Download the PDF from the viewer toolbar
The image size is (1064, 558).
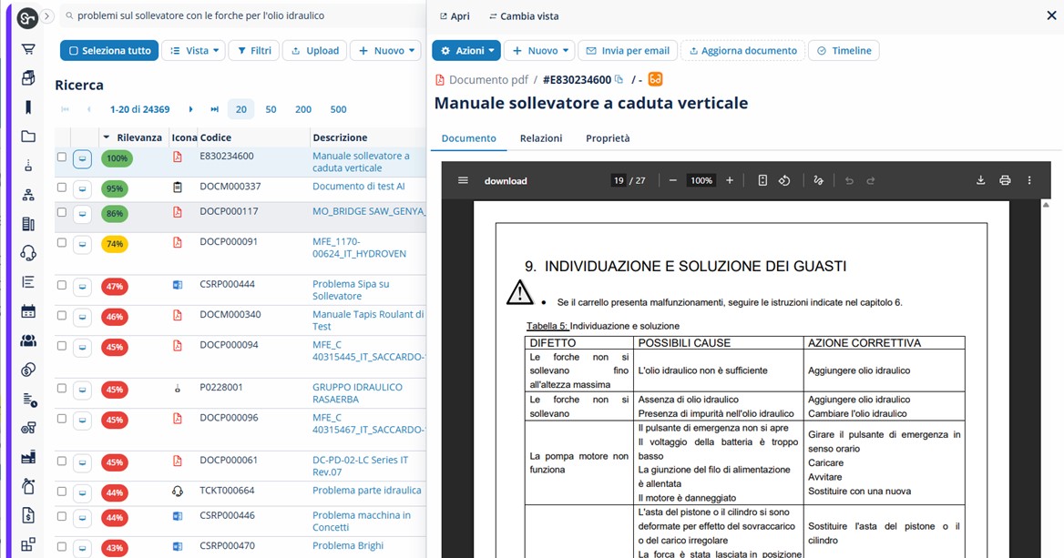pos(980,180)
